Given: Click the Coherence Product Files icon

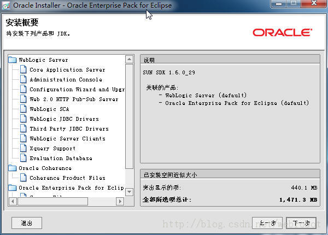Looking at the screenshot, I should [x=23, y=178].
